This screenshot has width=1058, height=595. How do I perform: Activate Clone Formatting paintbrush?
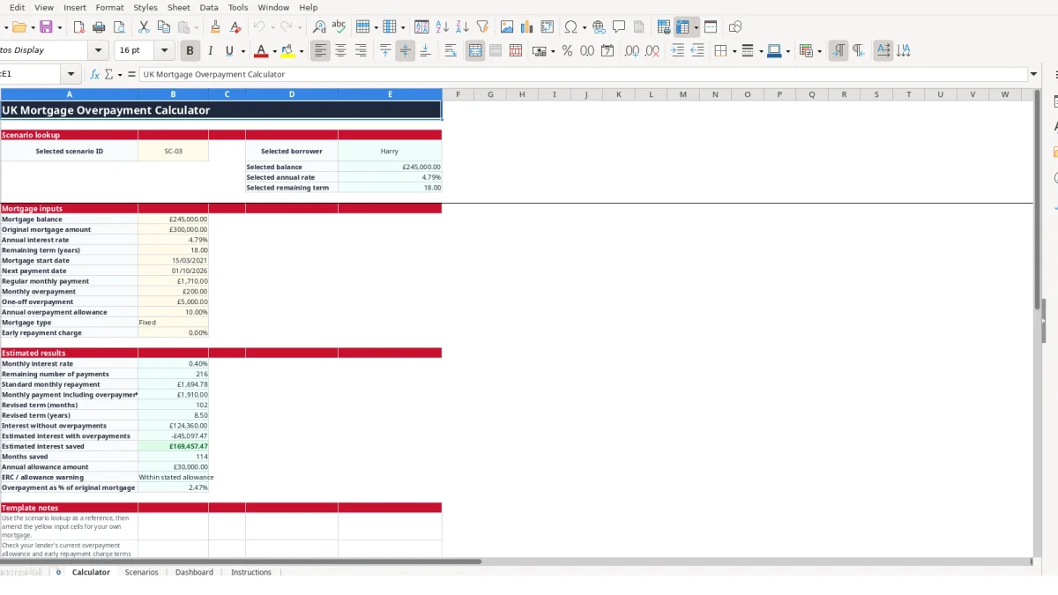point(215,27)
